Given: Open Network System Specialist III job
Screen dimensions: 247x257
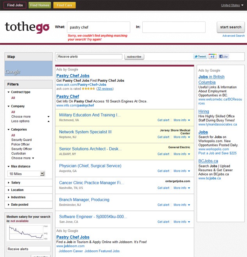Looking at the screenshot, I should click(x=85, y=132).
